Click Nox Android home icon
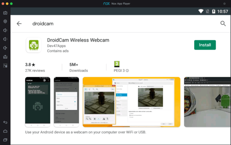This screenshot has width=231, height=145. 5,131
